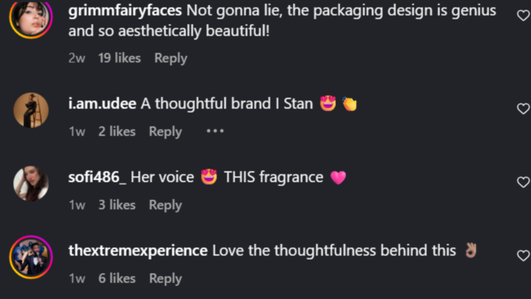View the 3 likes on sofi486_'s comment
The image size is (531, 299).
(117, 205)
